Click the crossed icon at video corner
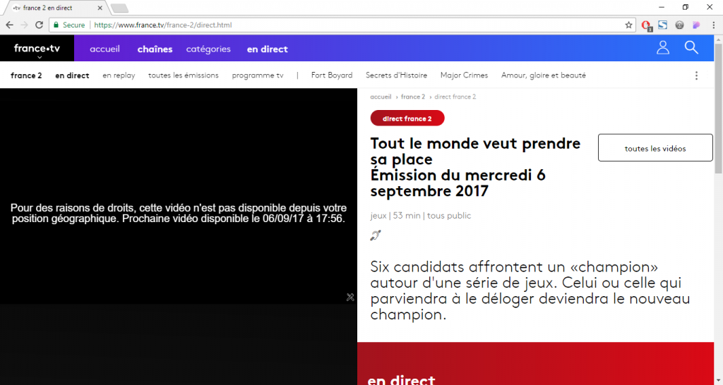The height and width of the screenshot is (385, 723). (350, 297)
